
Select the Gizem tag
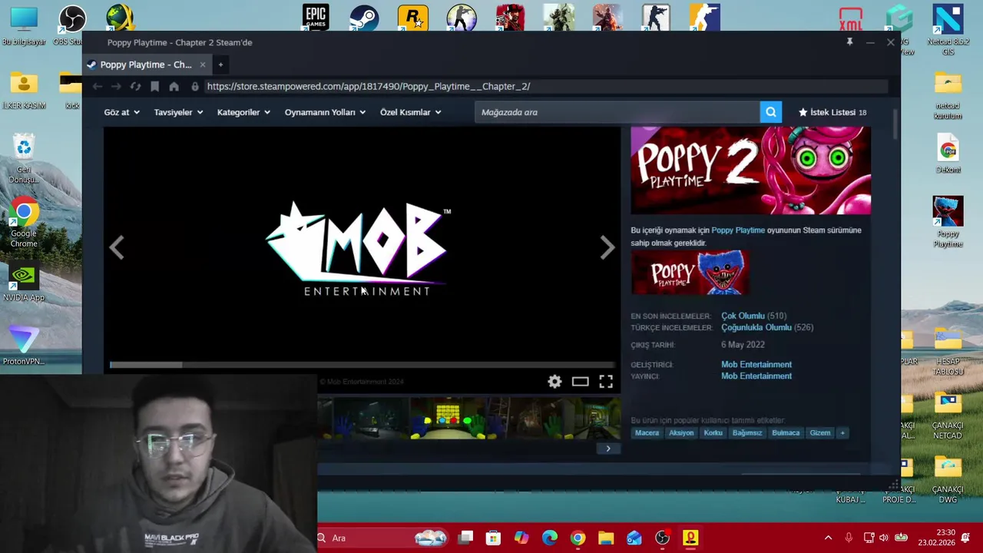point(819,433)
